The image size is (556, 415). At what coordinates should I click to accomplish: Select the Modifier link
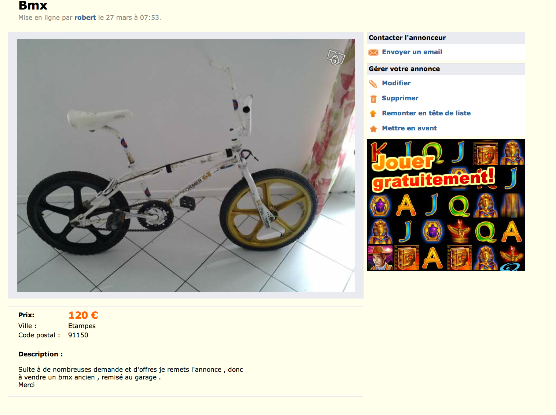[396, 83]
